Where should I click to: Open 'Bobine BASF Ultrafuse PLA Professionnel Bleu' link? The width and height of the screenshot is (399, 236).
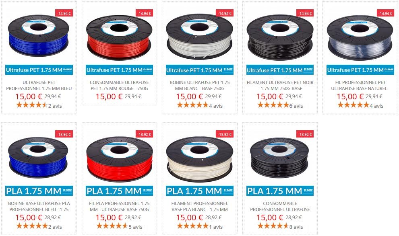coord(39,206)
